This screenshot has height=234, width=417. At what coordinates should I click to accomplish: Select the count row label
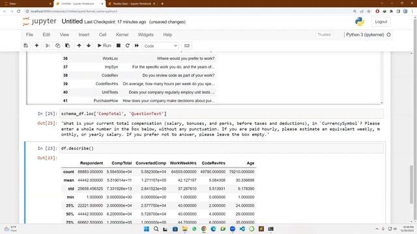[68, 172]
